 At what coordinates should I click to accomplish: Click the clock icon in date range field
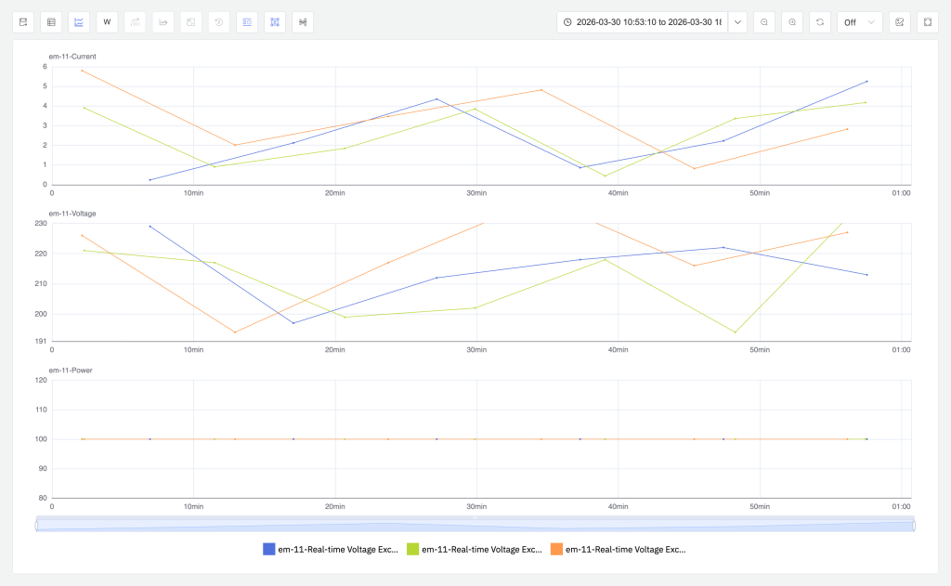567,22
